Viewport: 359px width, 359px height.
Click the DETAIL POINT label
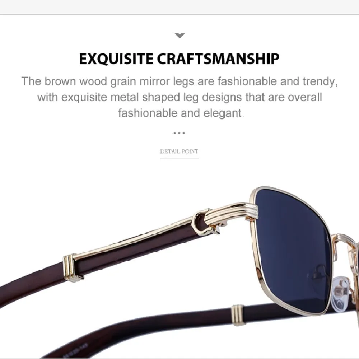tap(179, 151)
